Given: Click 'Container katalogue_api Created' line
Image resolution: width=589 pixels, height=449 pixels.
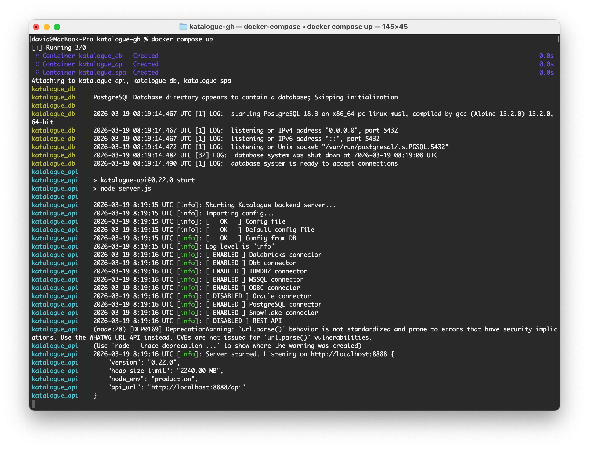Looking at the screenshot, I should click(x=97, y=64).
